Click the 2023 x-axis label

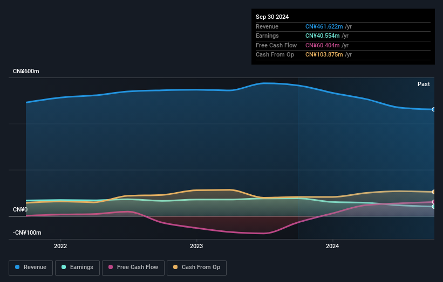coord(196,246)
